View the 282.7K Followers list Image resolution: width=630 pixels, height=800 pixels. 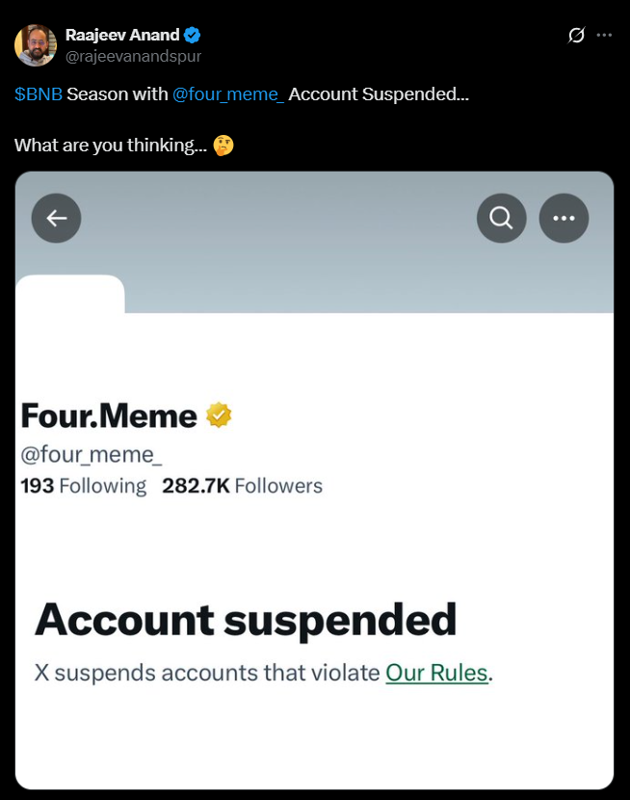click(x=243, y=486)
